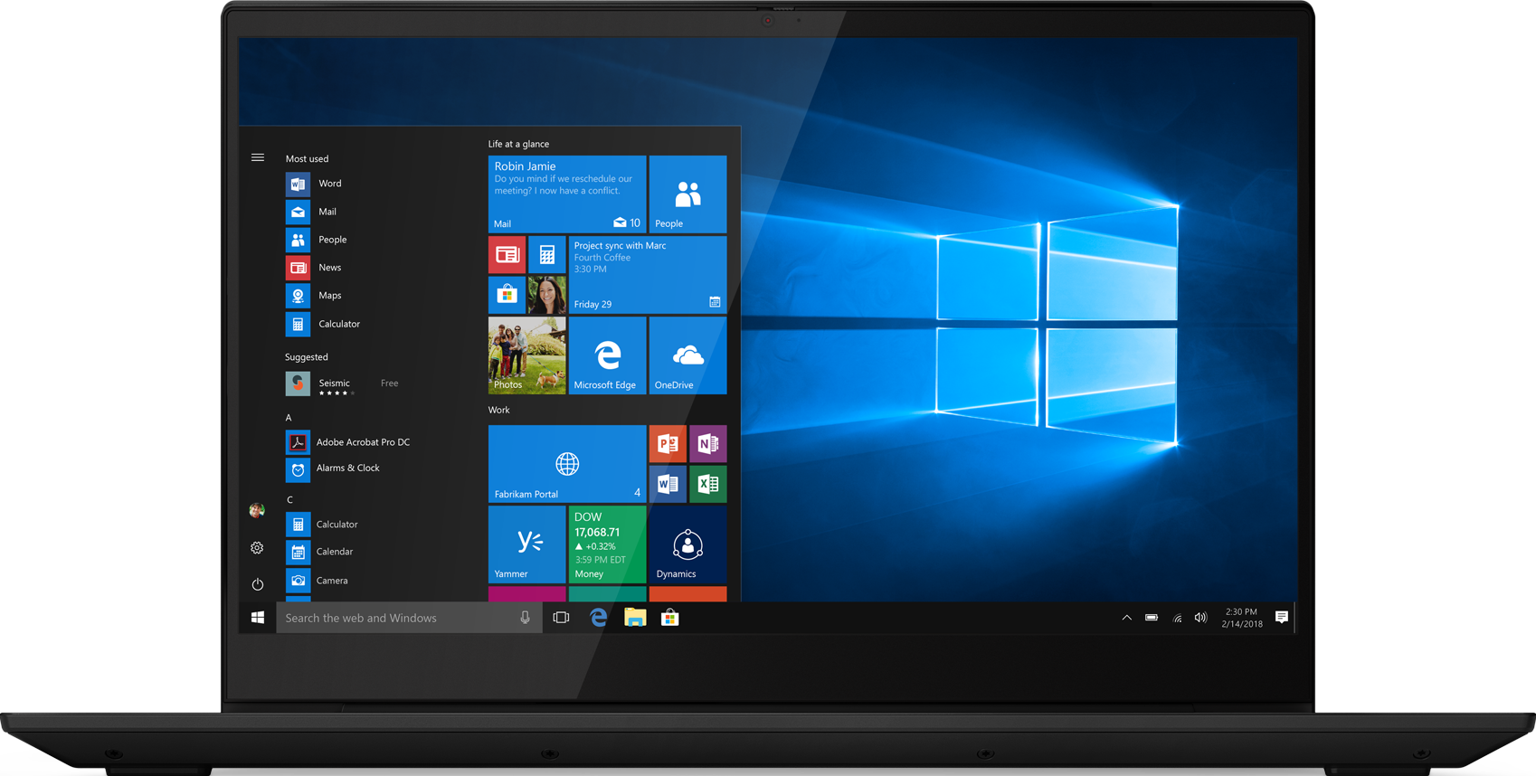Screen dimensions: 1536x776
Task: Open the OneNote tile
Action: tap(707, 444)
